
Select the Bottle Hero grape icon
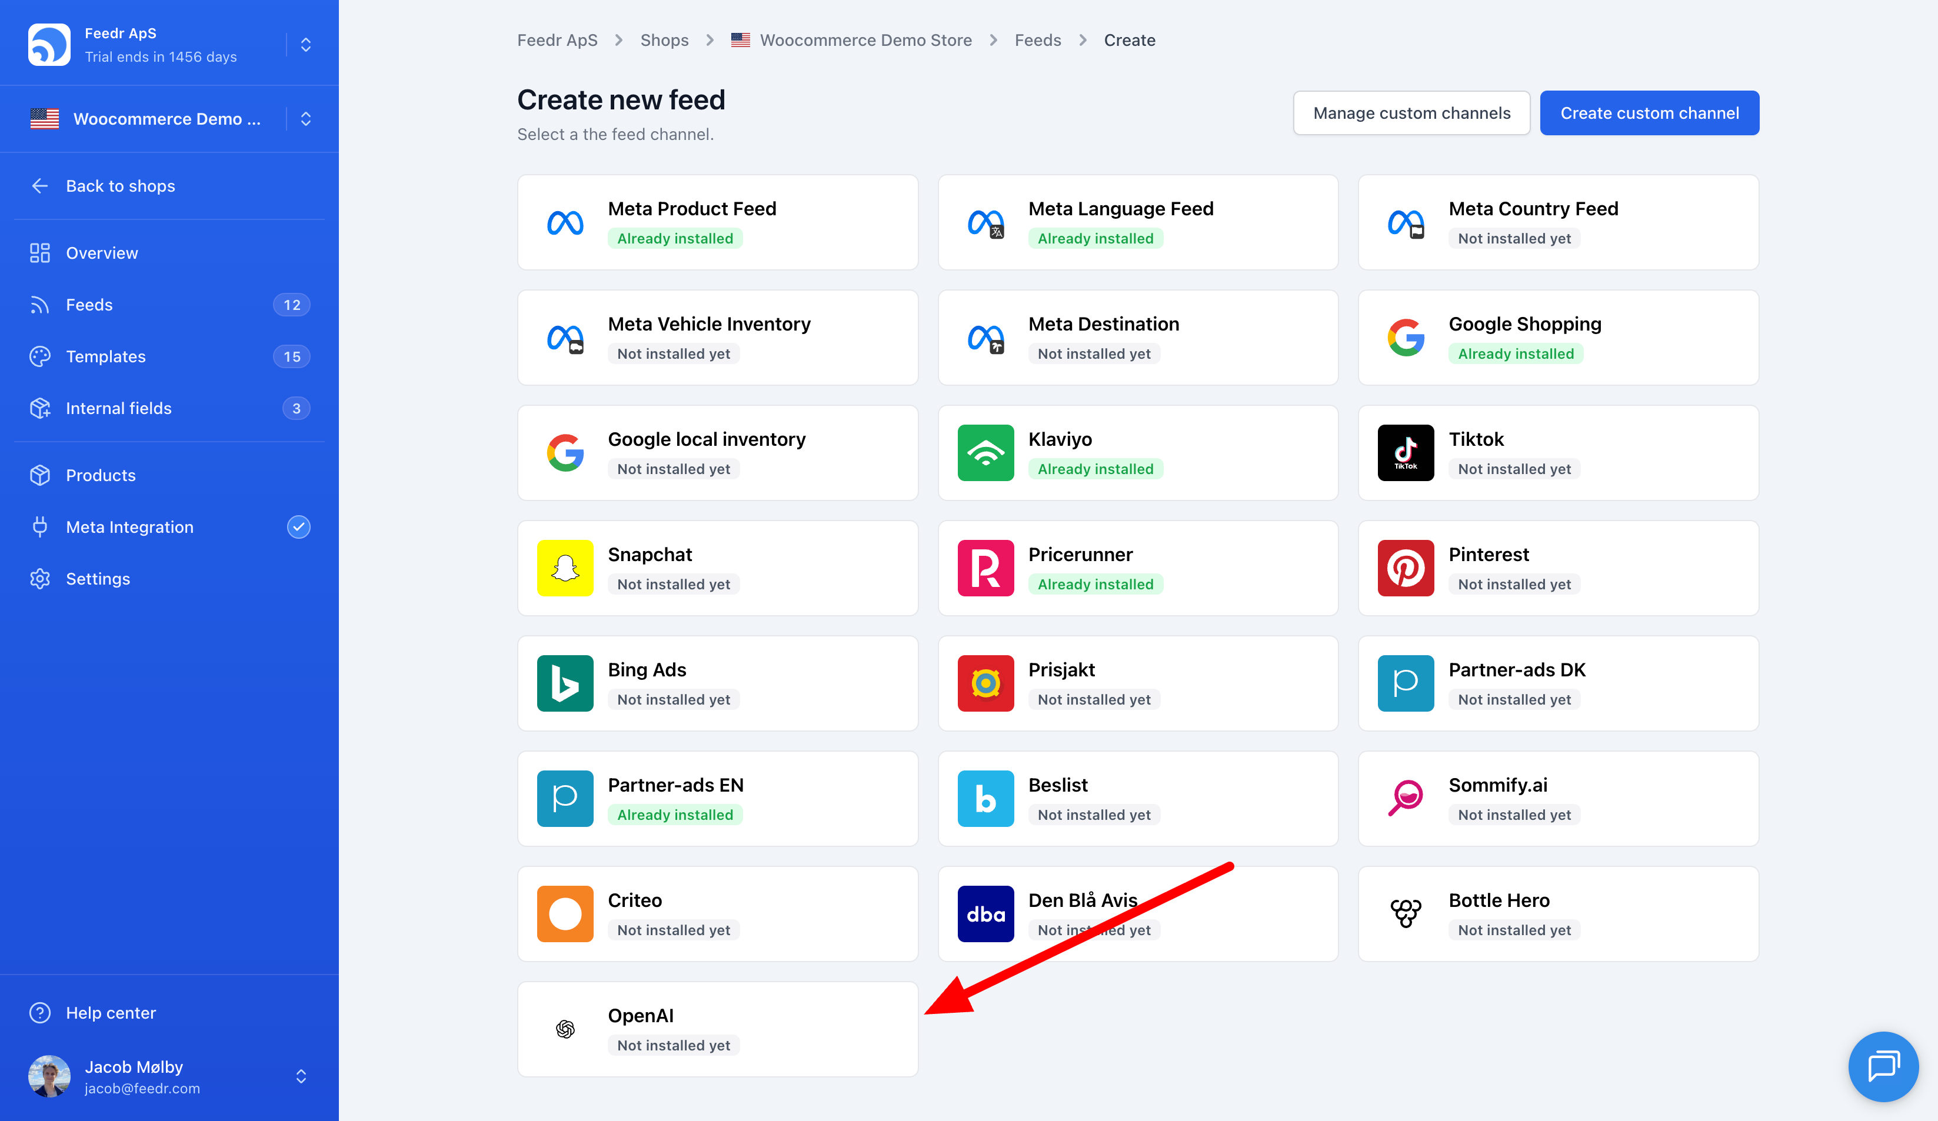click(1406, 914)
